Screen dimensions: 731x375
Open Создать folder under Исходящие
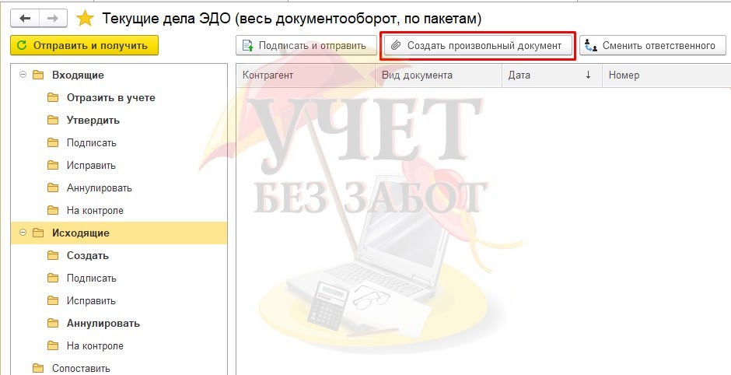[88, 256]
